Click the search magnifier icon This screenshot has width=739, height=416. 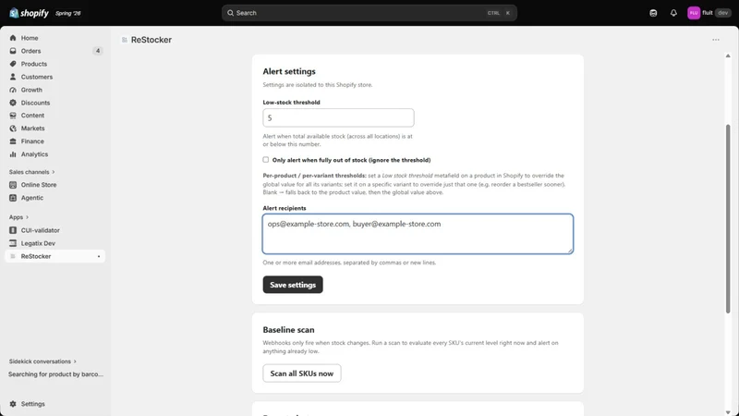[230, 13]
